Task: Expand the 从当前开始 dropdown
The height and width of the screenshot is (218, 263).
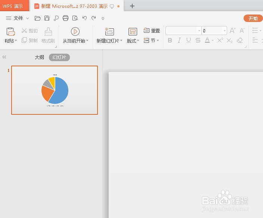Action: pos(87,41)
